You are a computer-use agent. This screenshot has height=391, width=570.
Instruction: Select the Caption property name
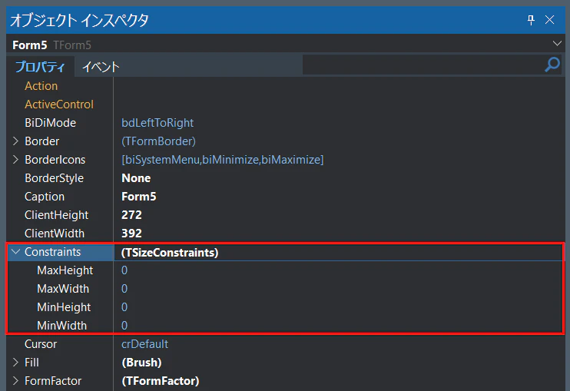point(45,197)
